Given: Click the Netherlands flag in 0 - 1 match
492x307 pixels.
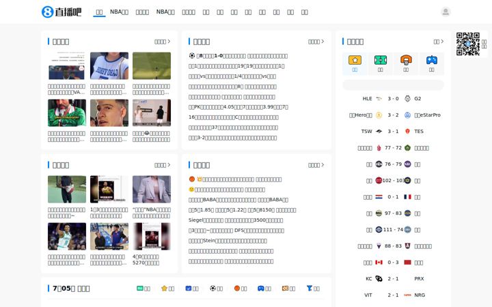Looking at the screenshot, I should coord(379,196).
